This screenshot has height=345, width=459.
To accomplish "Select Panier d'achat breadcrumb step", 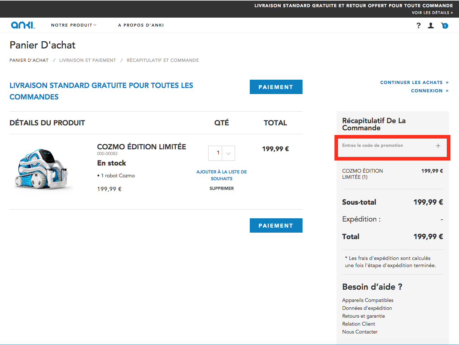I will 29,60.
